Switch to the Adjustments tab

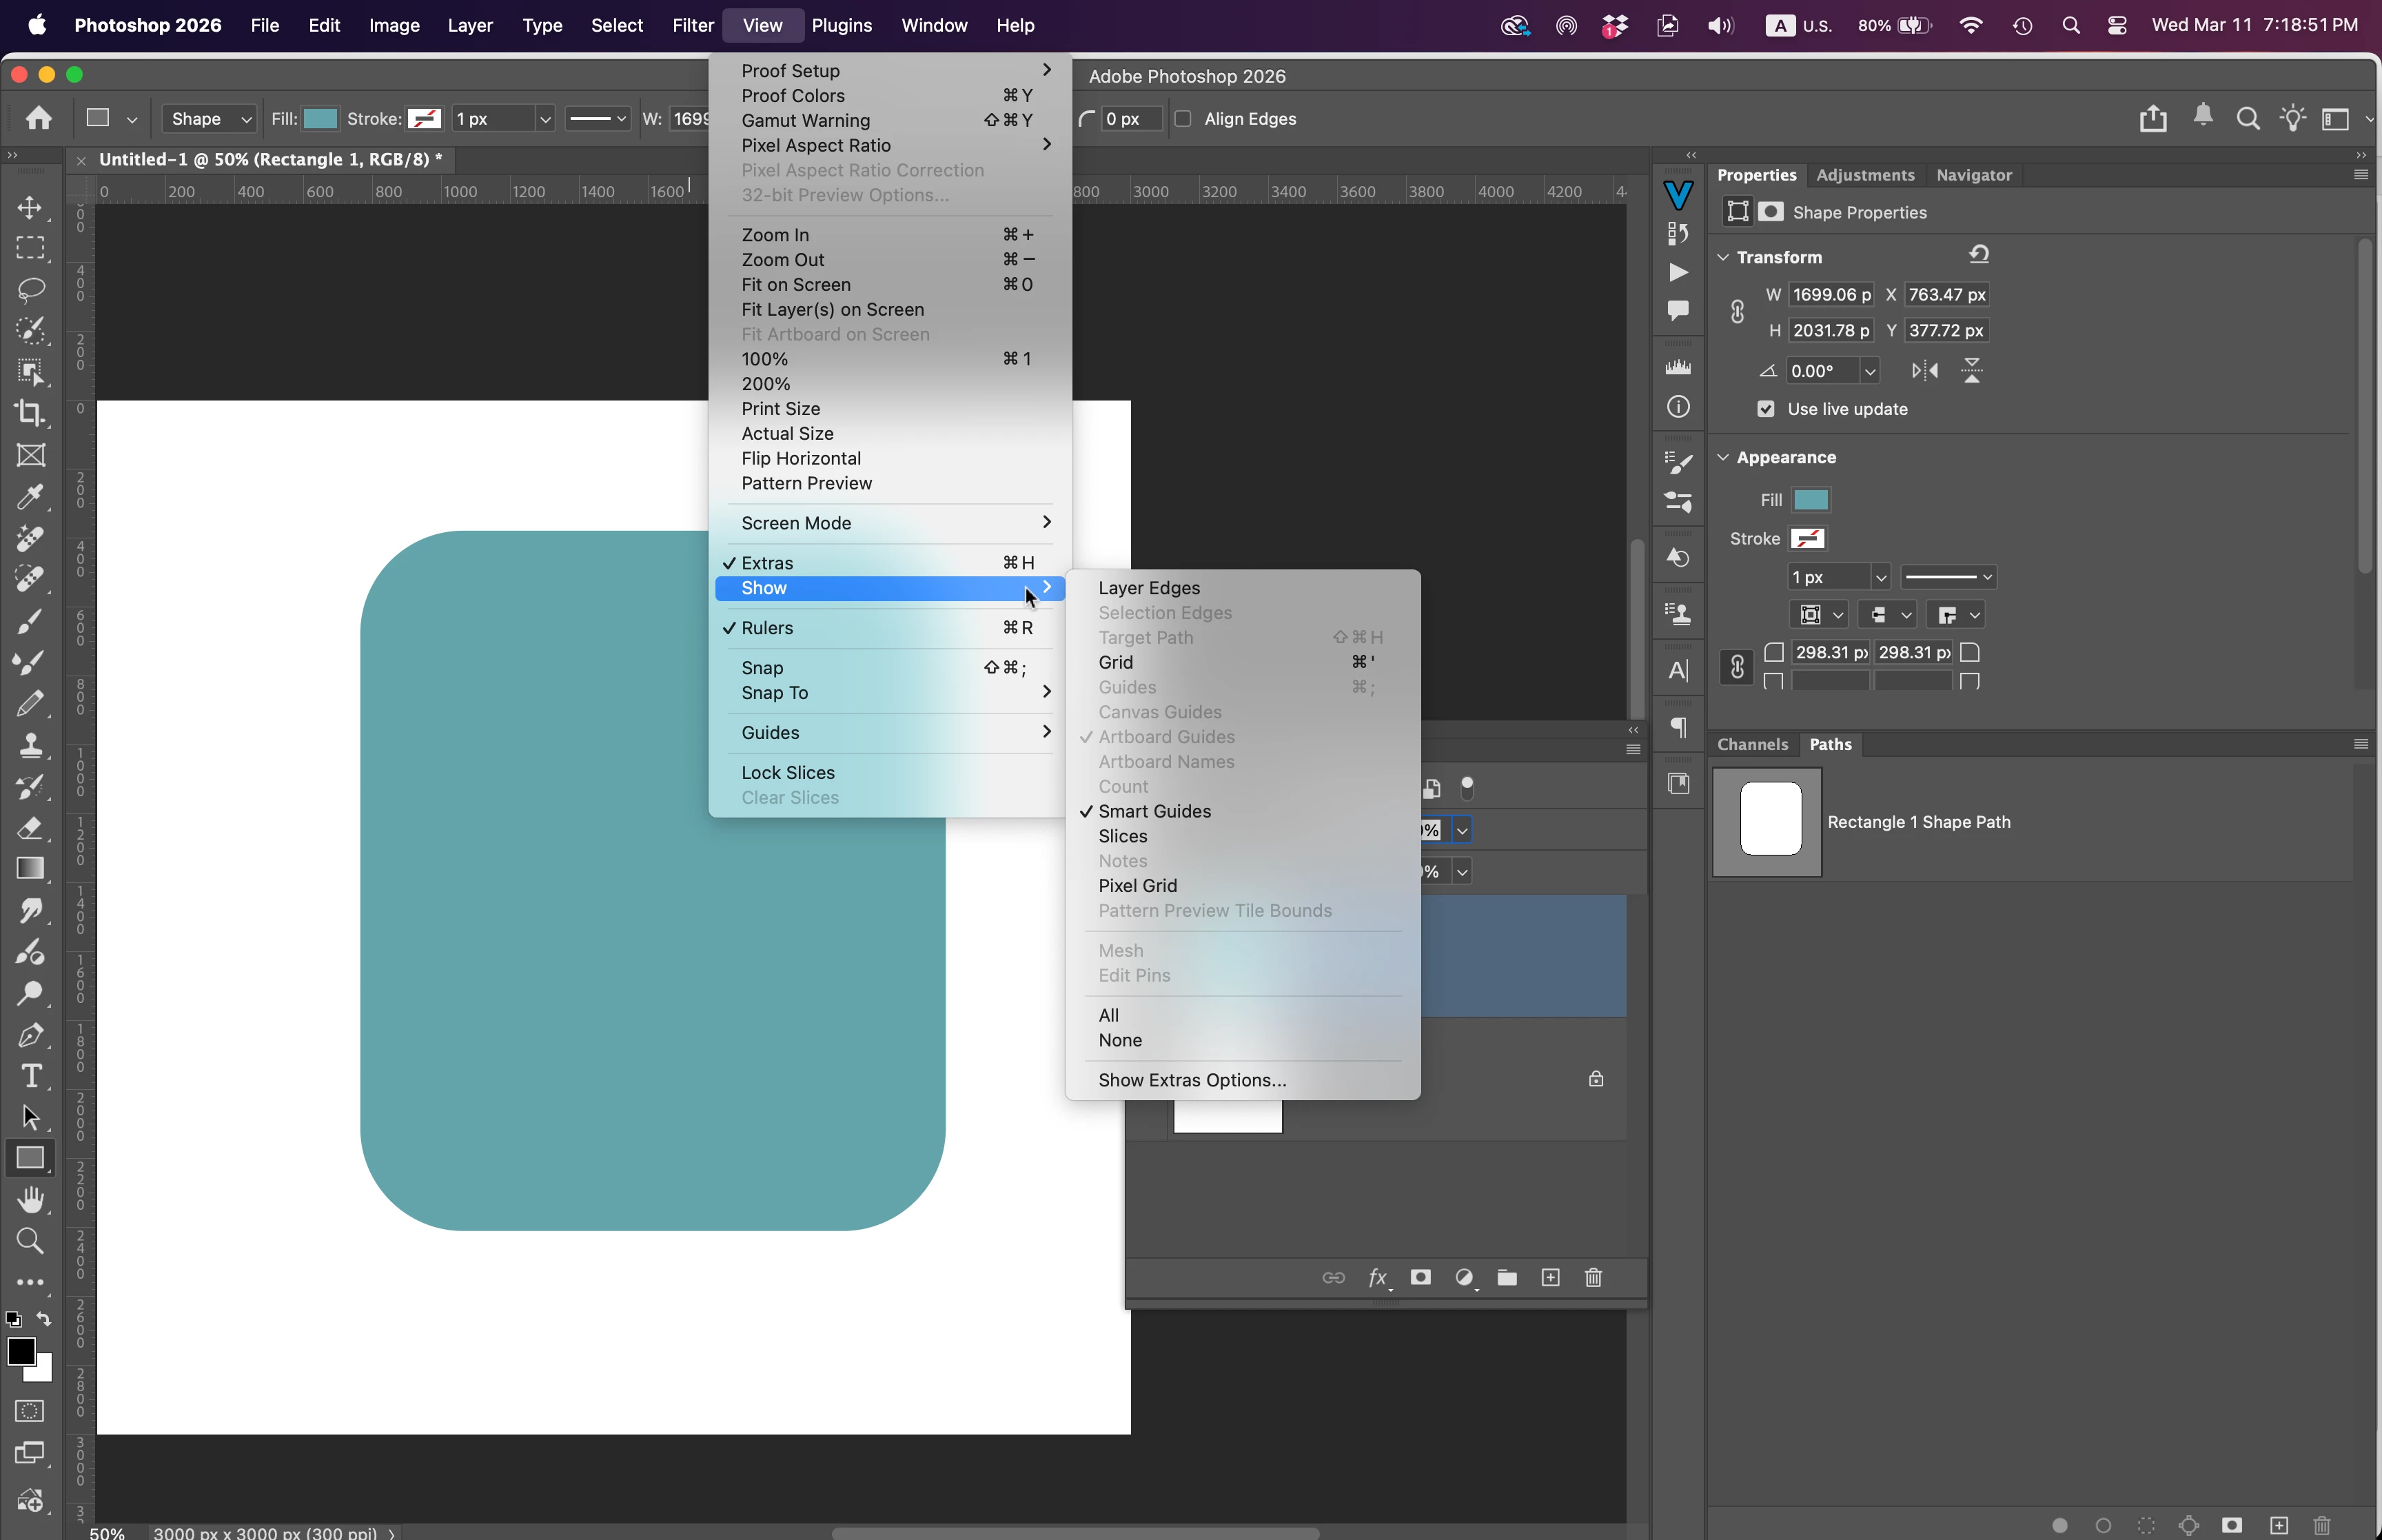pyautogui.click(x=1864, y=175)
